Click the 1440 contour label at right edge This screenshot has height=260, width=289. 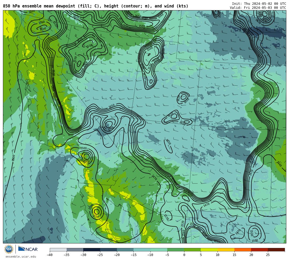(x=279, y=164)
